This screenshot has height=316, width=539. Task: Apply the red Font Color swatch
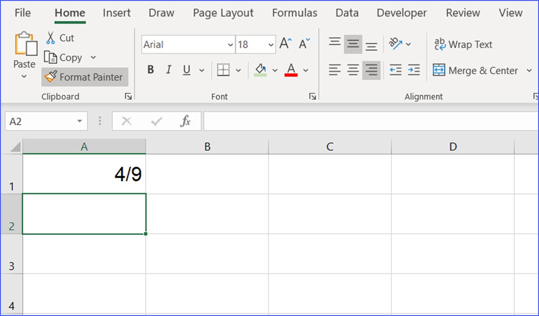click(x=291, y=70)
